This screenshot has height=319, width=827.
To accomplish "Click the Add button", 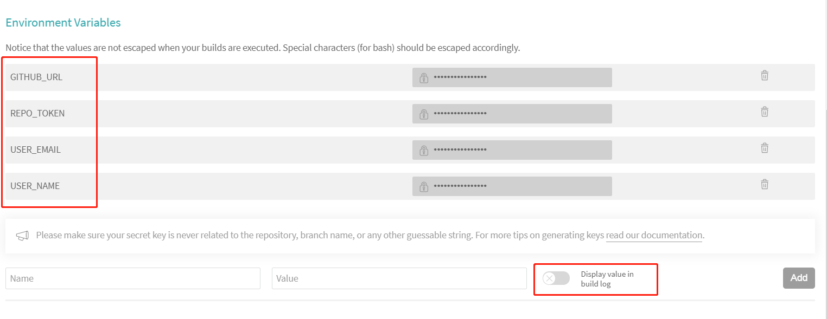I will [x=799, y=278].
